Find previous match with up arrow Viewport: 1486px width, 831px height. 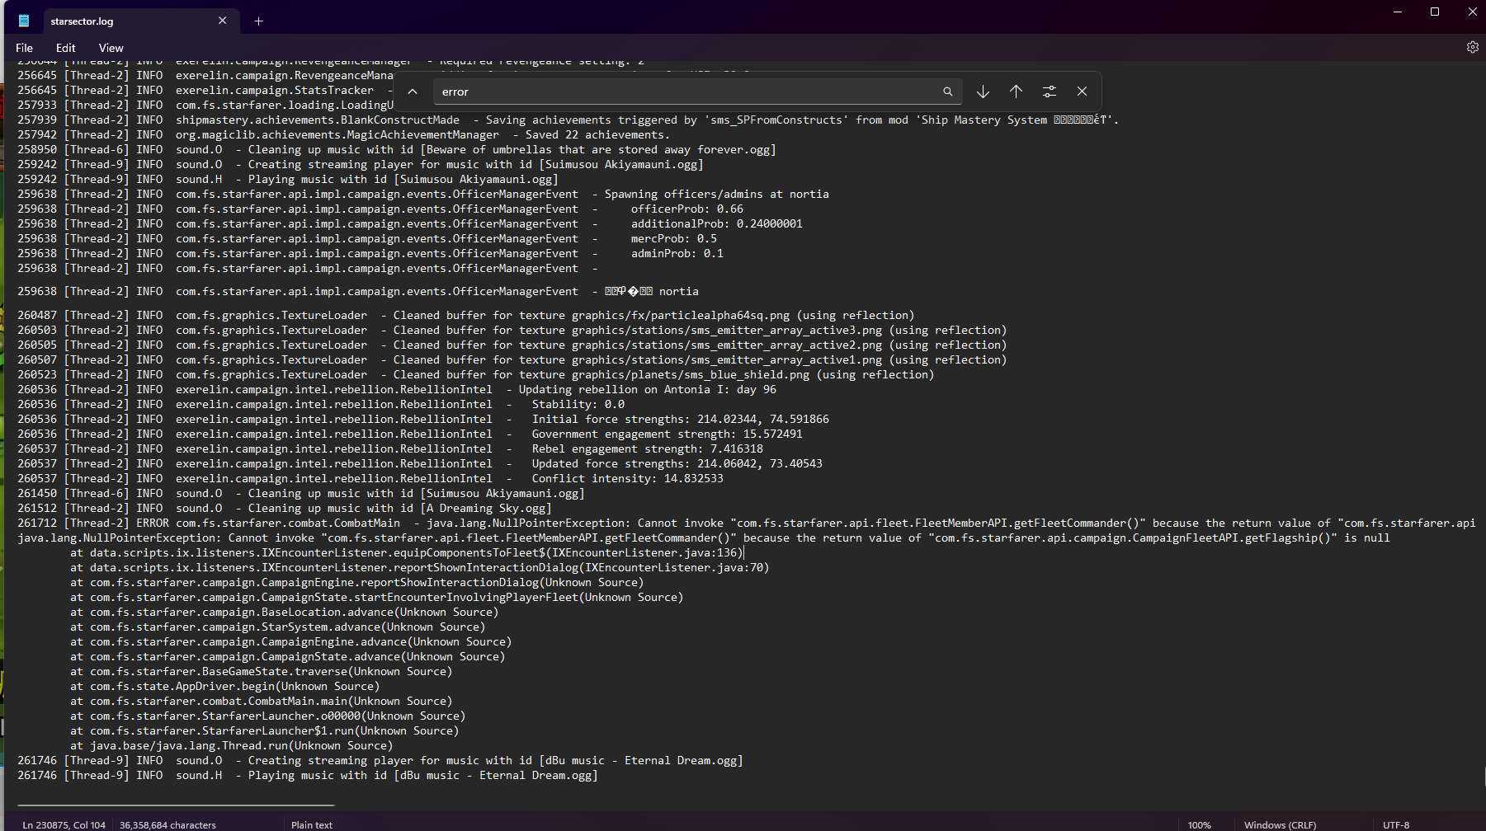[x=1016, y=92]
